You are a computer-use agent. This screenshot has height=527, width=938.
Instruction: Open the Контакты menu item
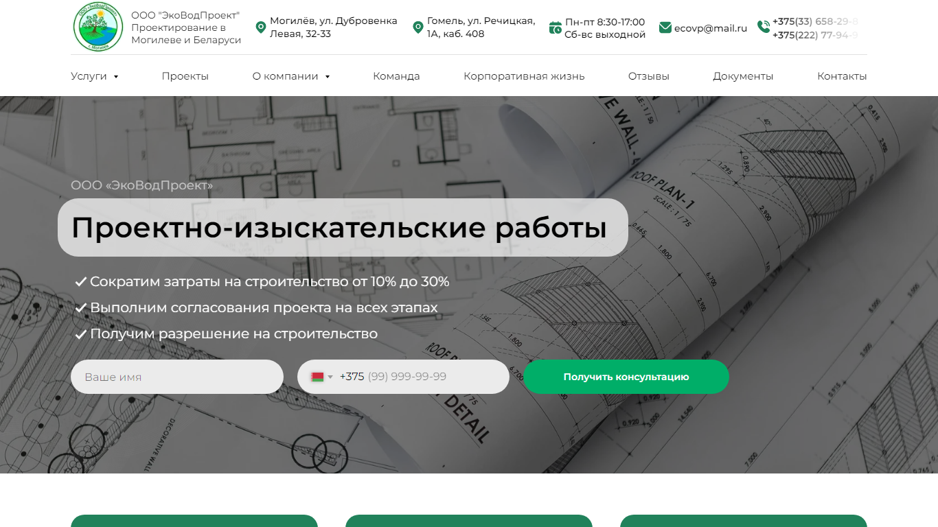click(842, 76)
